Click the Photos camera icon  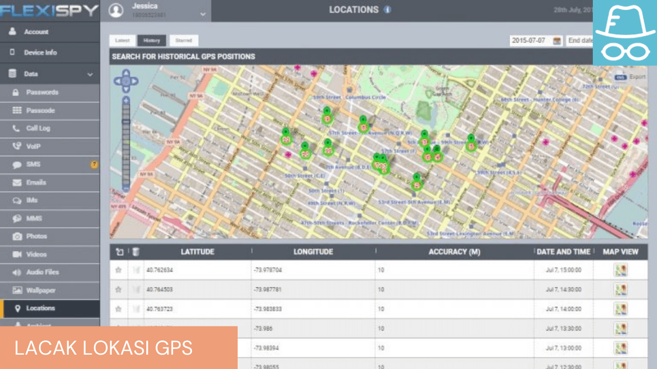(x=17, y=236)
